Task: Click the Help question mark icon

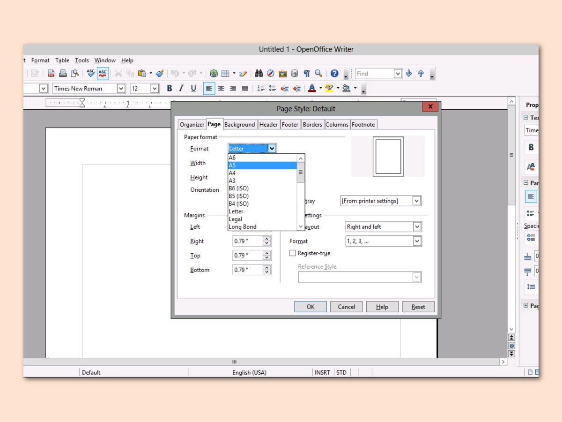Action: coord(334,73)
